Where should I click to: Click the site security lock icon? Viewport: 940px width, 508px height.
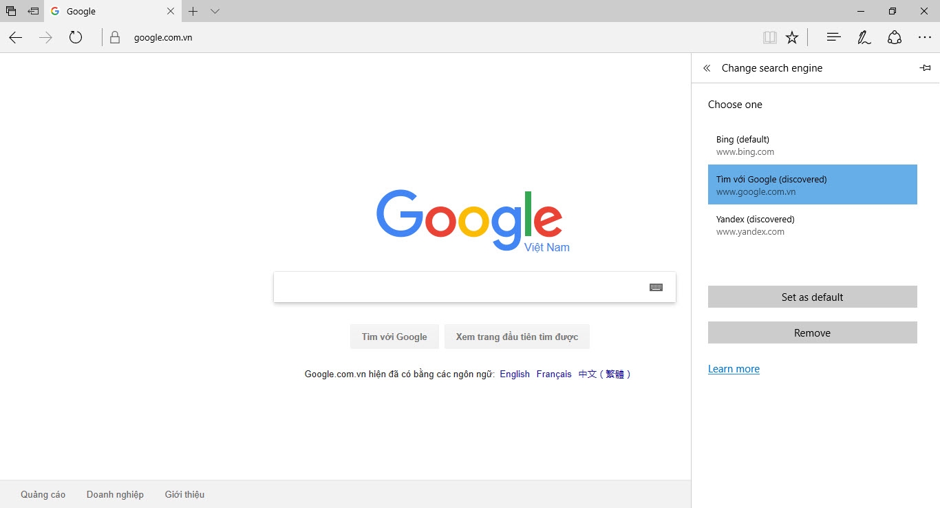[x=115, y=38]
